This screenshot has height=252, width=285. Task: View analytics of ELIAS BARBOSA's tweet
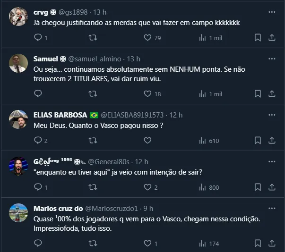[x=202, y=141]
